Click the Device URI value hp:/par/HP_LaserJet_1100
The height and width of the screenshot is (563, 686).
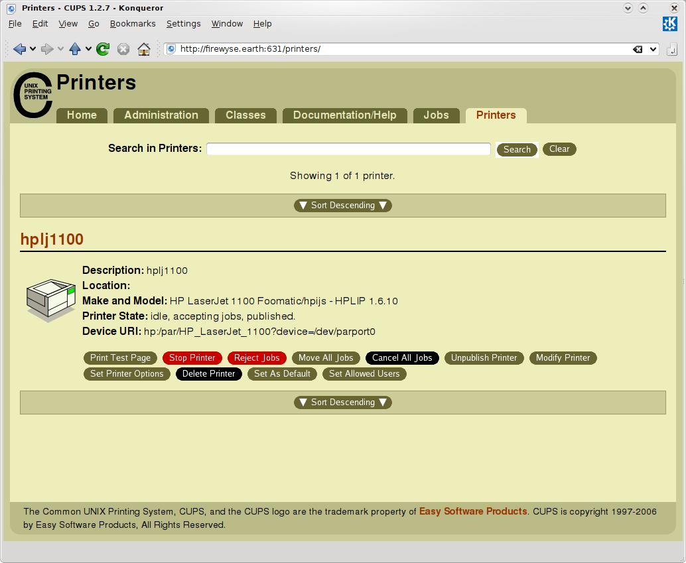pyautogui.click(x=259, y=332)
